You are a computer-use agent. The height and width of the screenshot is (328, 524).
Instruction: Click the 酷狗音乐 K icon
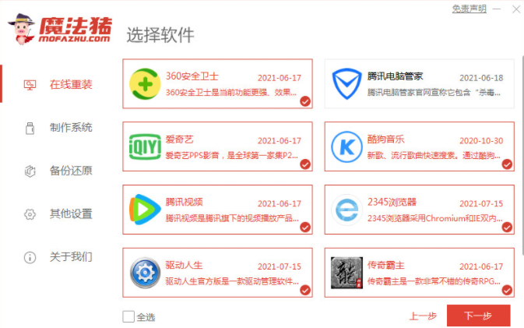tap(346, 146)
